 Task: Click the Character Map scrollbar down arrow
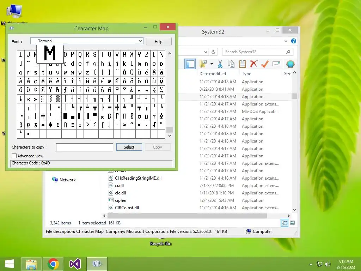click(x=170, y=136)
